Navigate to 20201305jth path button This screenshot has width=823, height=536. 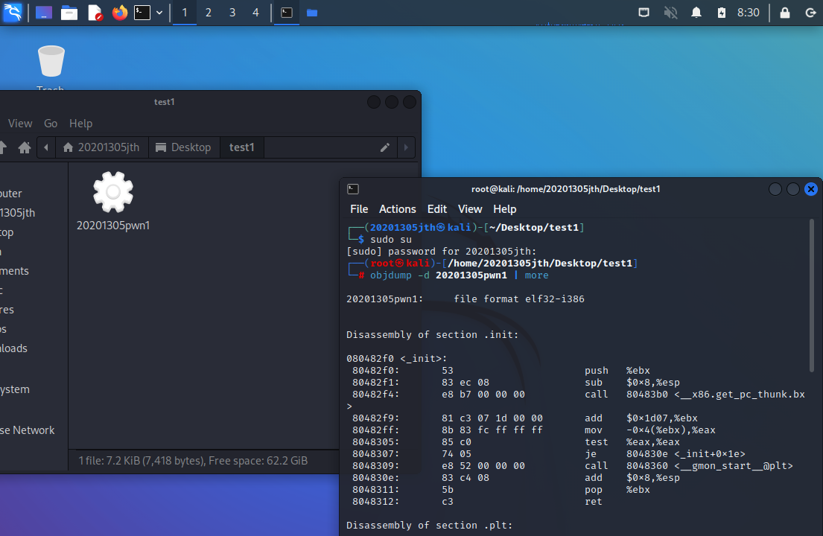click(101, 147)
